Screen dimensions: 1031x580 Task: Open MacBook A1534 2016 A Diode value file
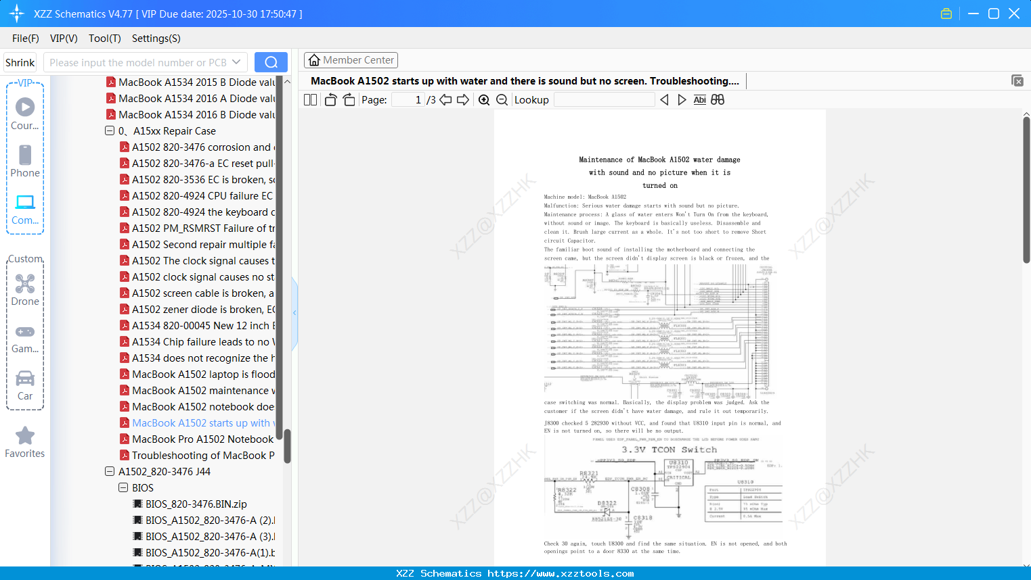[190, 98]
